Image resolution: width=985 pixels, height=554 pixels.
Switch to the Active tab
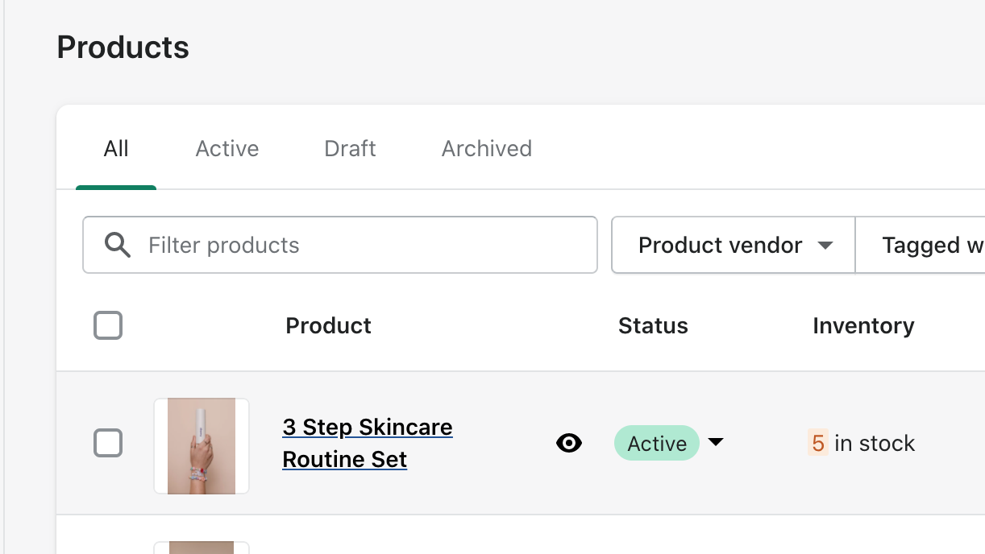click(x=227, y=148)
